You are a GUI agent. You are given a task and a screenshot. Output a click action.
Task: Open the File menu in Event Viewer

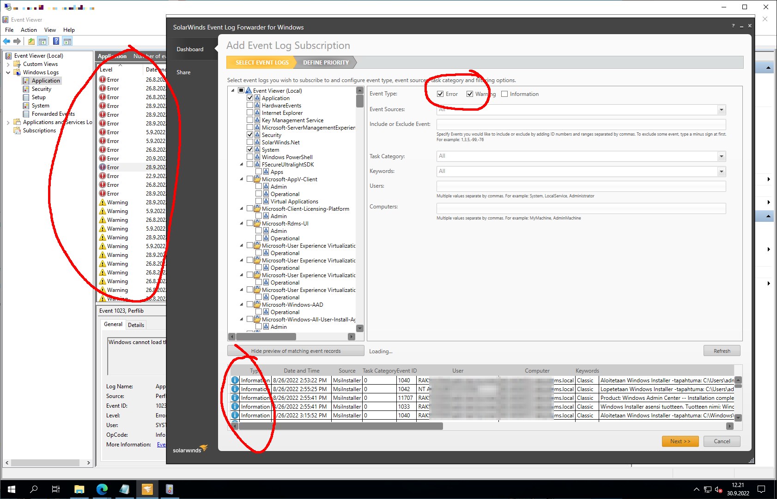[x=9, y=30]
